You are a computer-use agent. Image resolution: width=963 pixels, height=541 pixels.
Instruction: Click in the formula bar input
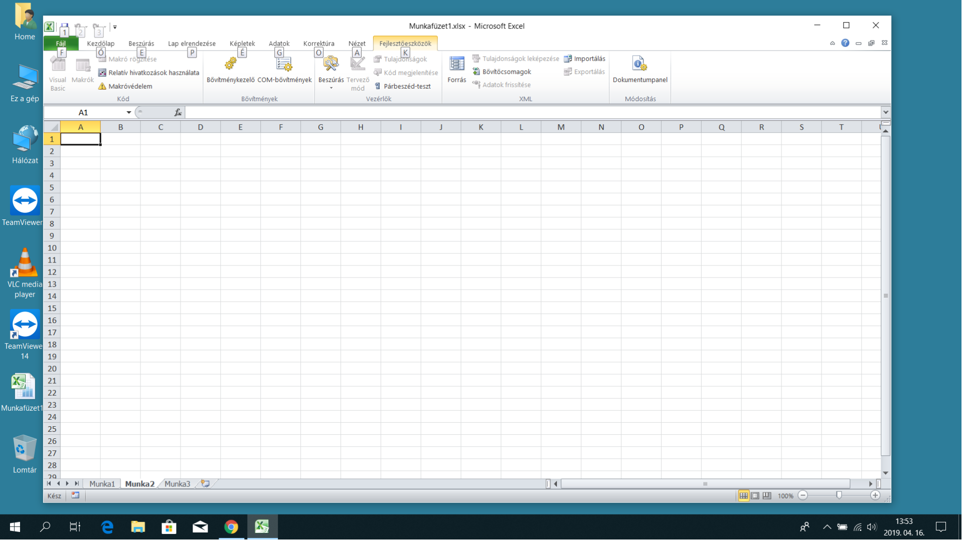pos(533,112)
